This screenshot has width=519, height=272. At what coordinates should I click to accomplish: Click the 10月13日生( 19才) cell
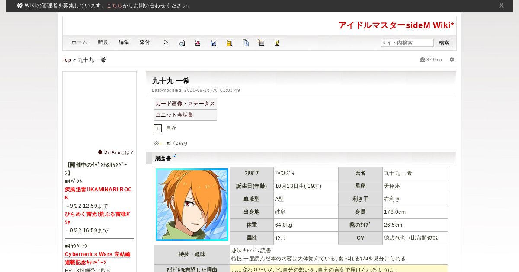coord(306,187)
